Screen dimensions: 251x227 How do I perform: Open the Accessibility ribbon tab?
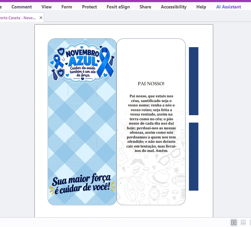tap(174, 7)
